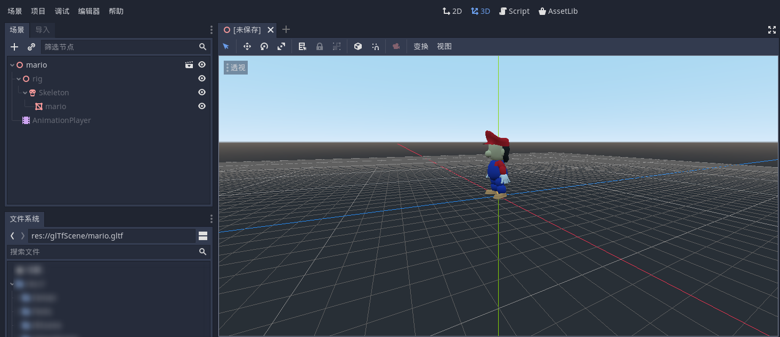The image size is (780, 337).
Task: Add a new scene tab with plus
Action: (x=286, y=30)
